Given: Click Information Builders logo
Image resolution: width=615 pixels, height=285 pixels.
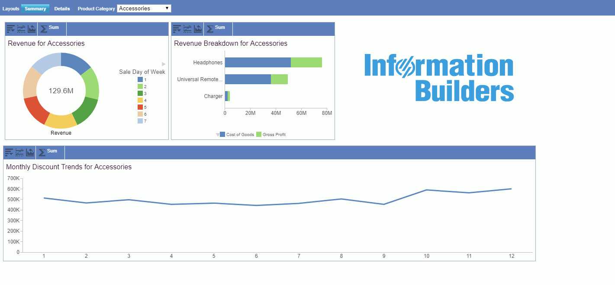Looking at the screenshot, I should point(439,78).
